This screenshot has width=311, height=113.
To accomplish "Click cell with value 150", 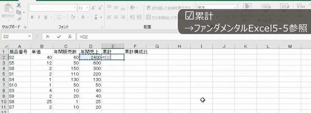I will 66,69.
